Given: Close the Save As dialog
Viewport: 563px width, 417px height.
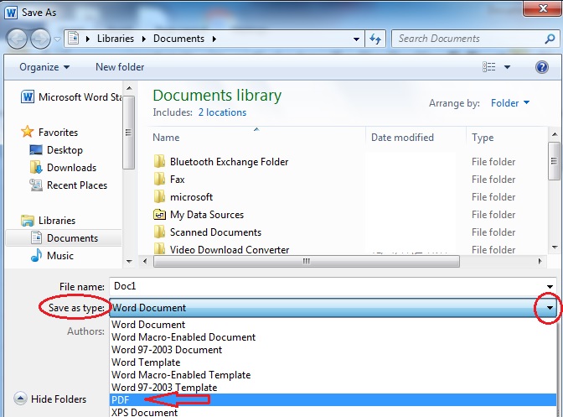Looking at the screenshot, I should click(543, 8).
